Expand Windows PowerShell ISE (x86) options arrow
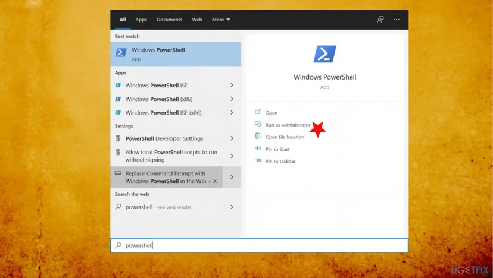This screenshot has height=278, width=493. (232, 112)
